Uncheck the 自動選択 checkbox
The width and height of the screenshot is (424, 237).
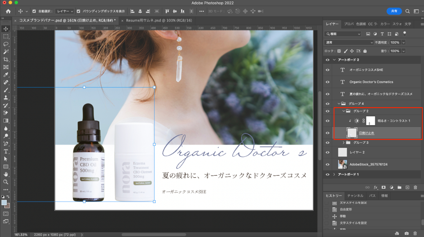[34, 11]
